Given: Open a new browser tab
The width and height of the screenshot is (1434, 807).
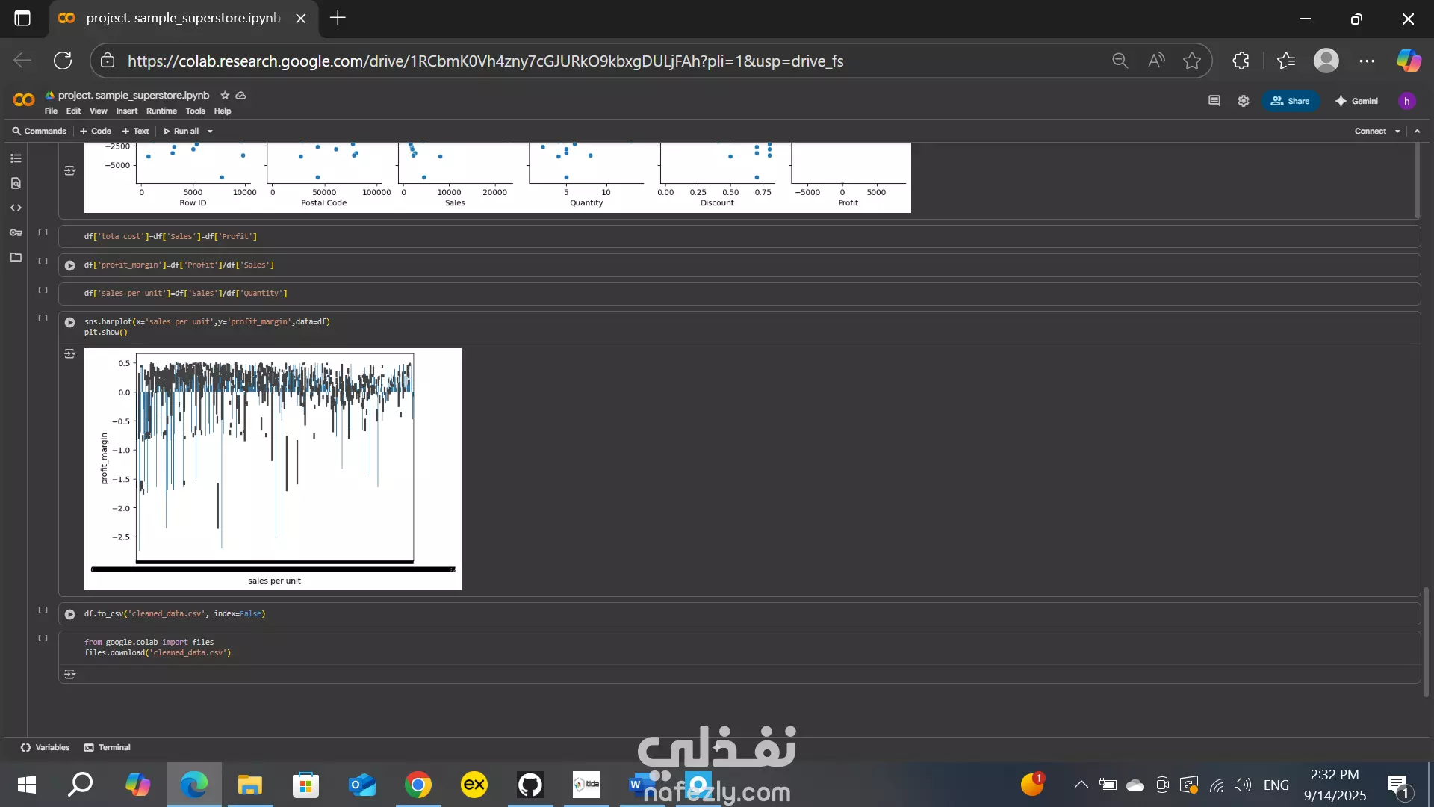Looking at the screenshot, I should [338, 18].
